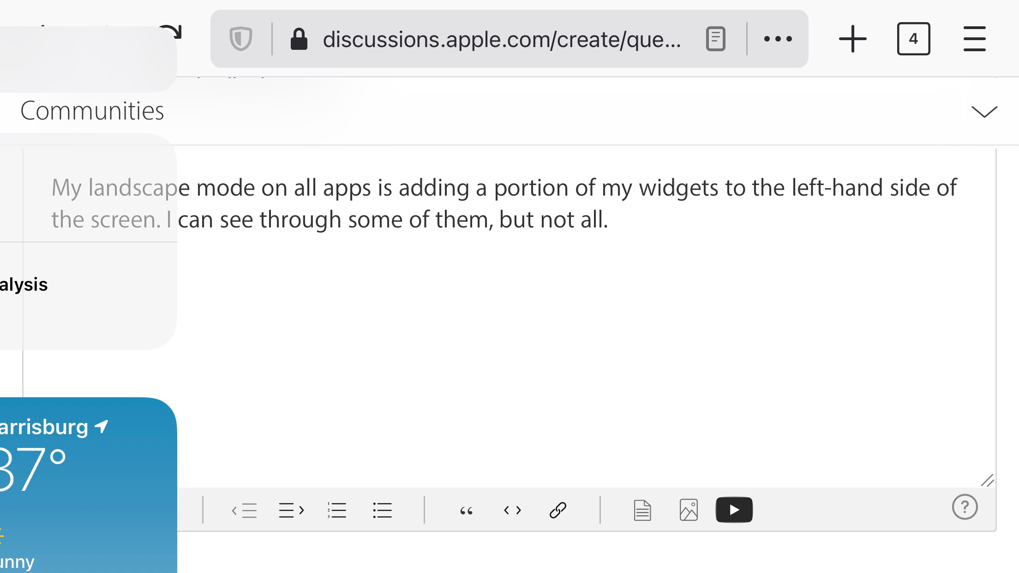Screen dimensions: 1019x573
Task: Select the Communities heading
Action: [92, 111]
